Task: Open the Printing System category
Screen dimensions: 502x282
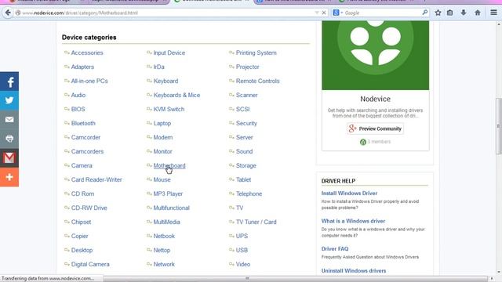Action: tap(256, 52)
